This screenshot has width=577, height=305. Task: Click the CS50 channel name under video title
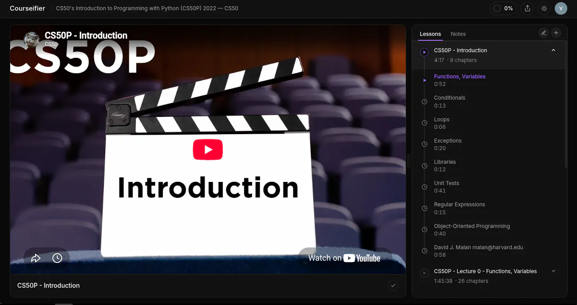click(x=51, y=44)
